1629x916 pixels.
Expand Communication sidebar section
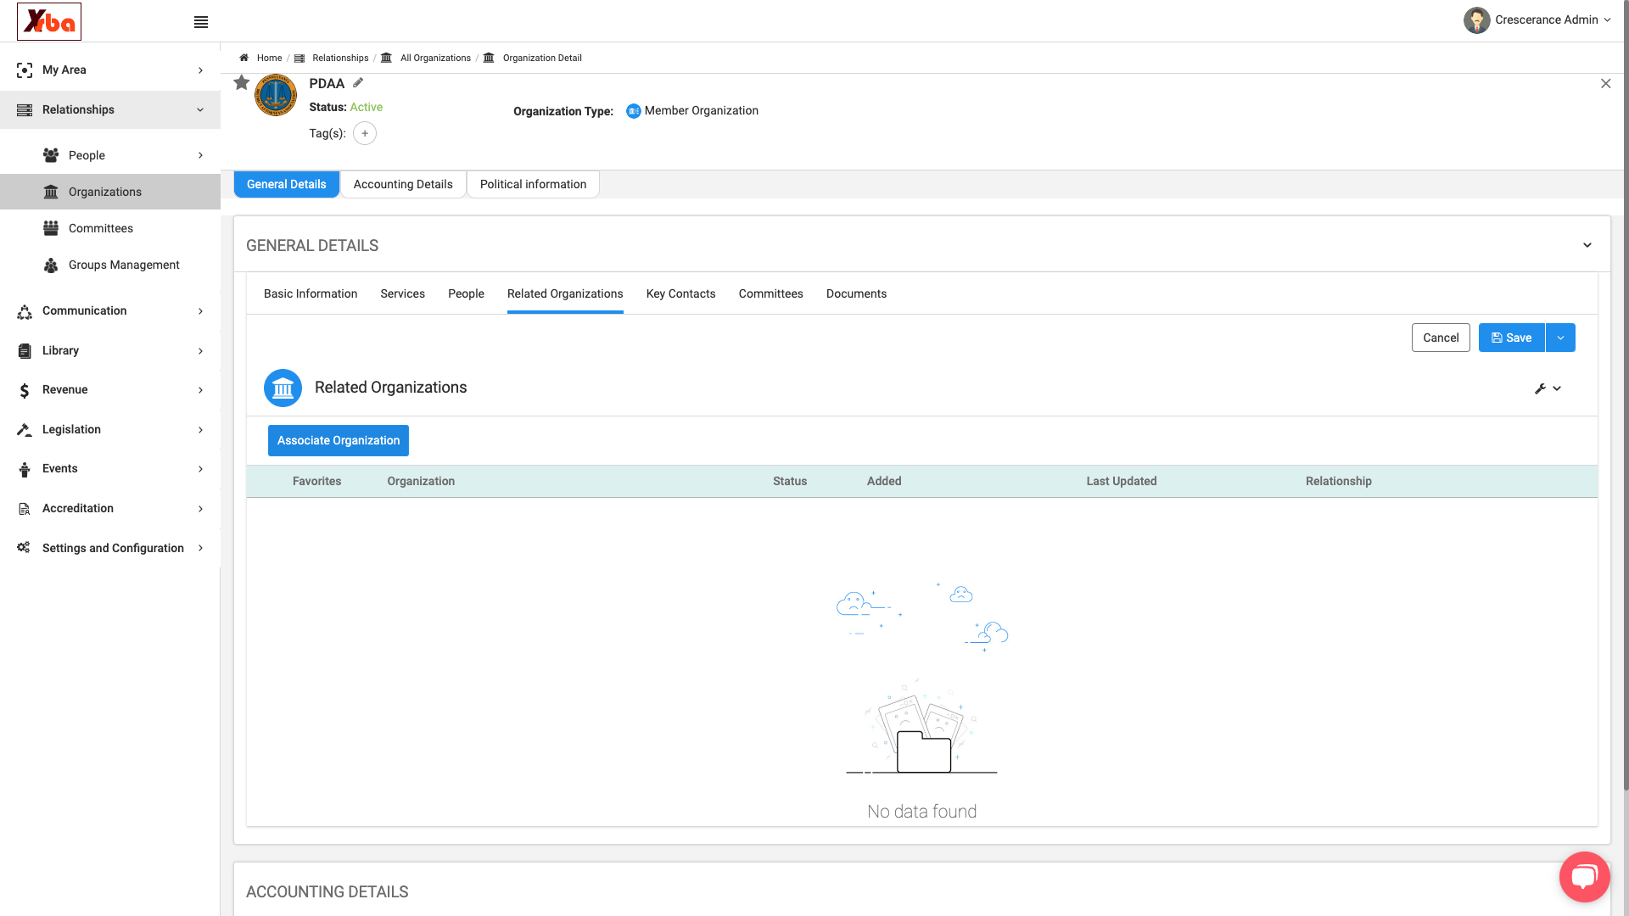click(x=110, y=310)
